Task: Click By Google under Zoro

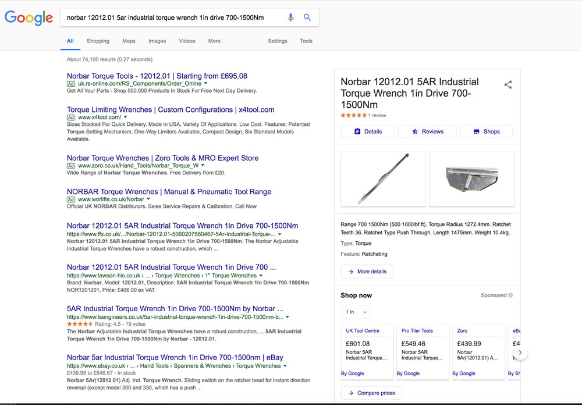Action: tap(464, 374)
